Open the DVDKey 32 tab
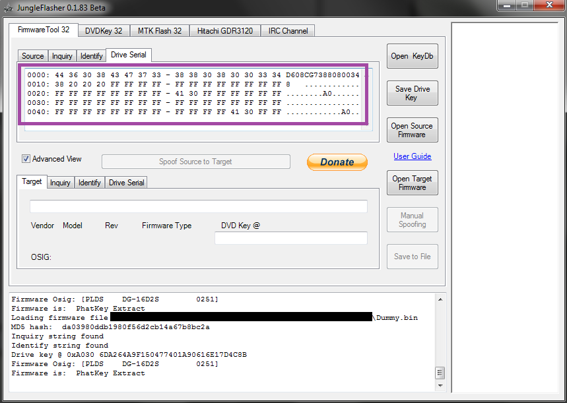This screenshot has height=403, width=567. (x=104, y=31)
